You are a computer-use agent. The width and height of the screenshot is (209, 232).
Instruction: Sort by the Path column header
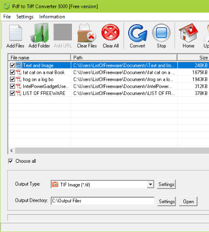(124, 58)
